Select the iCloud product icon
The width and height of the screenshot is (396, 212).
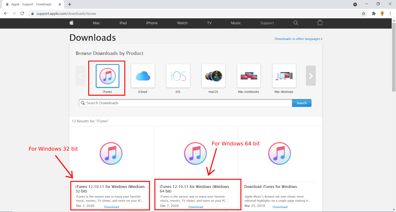[143, 76]
